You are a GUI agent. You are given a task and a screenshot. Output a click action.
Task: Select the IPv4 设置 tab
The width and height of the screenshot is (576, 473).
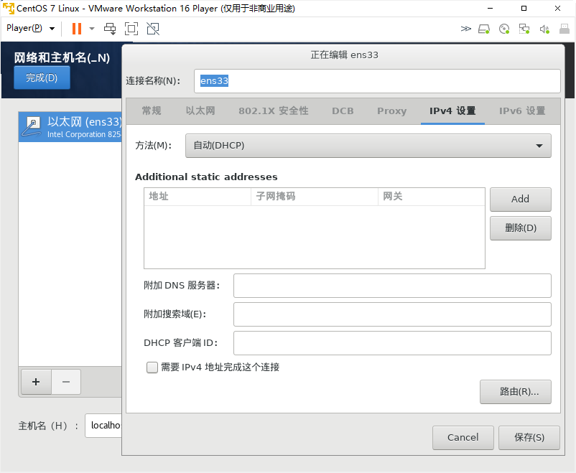[452, 111]
